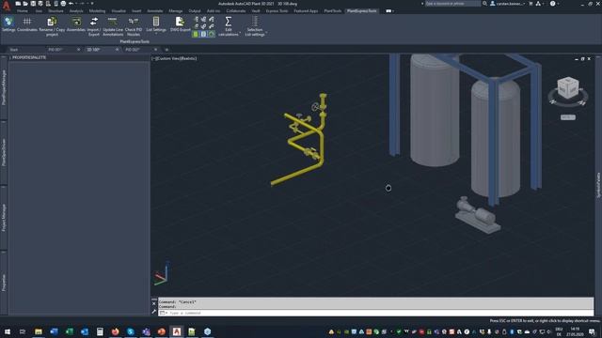Open the Import / Export tool

tap(94, 26)
